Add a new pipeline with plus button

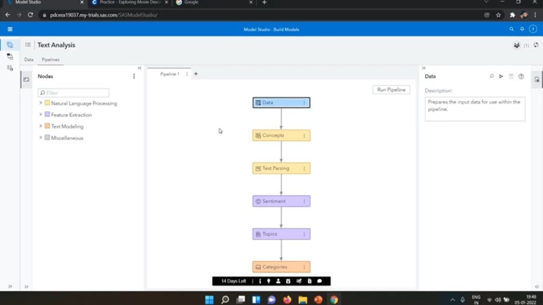coord(196,74)
